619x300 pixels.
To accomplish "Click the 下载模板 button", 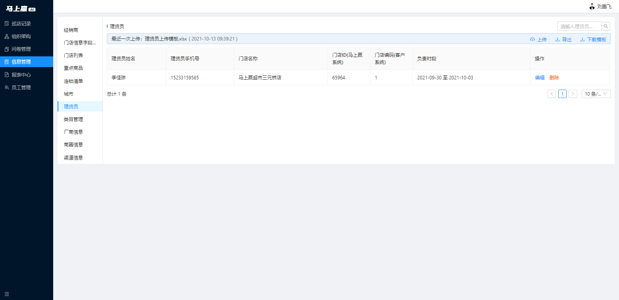I will tap(593, 39).
